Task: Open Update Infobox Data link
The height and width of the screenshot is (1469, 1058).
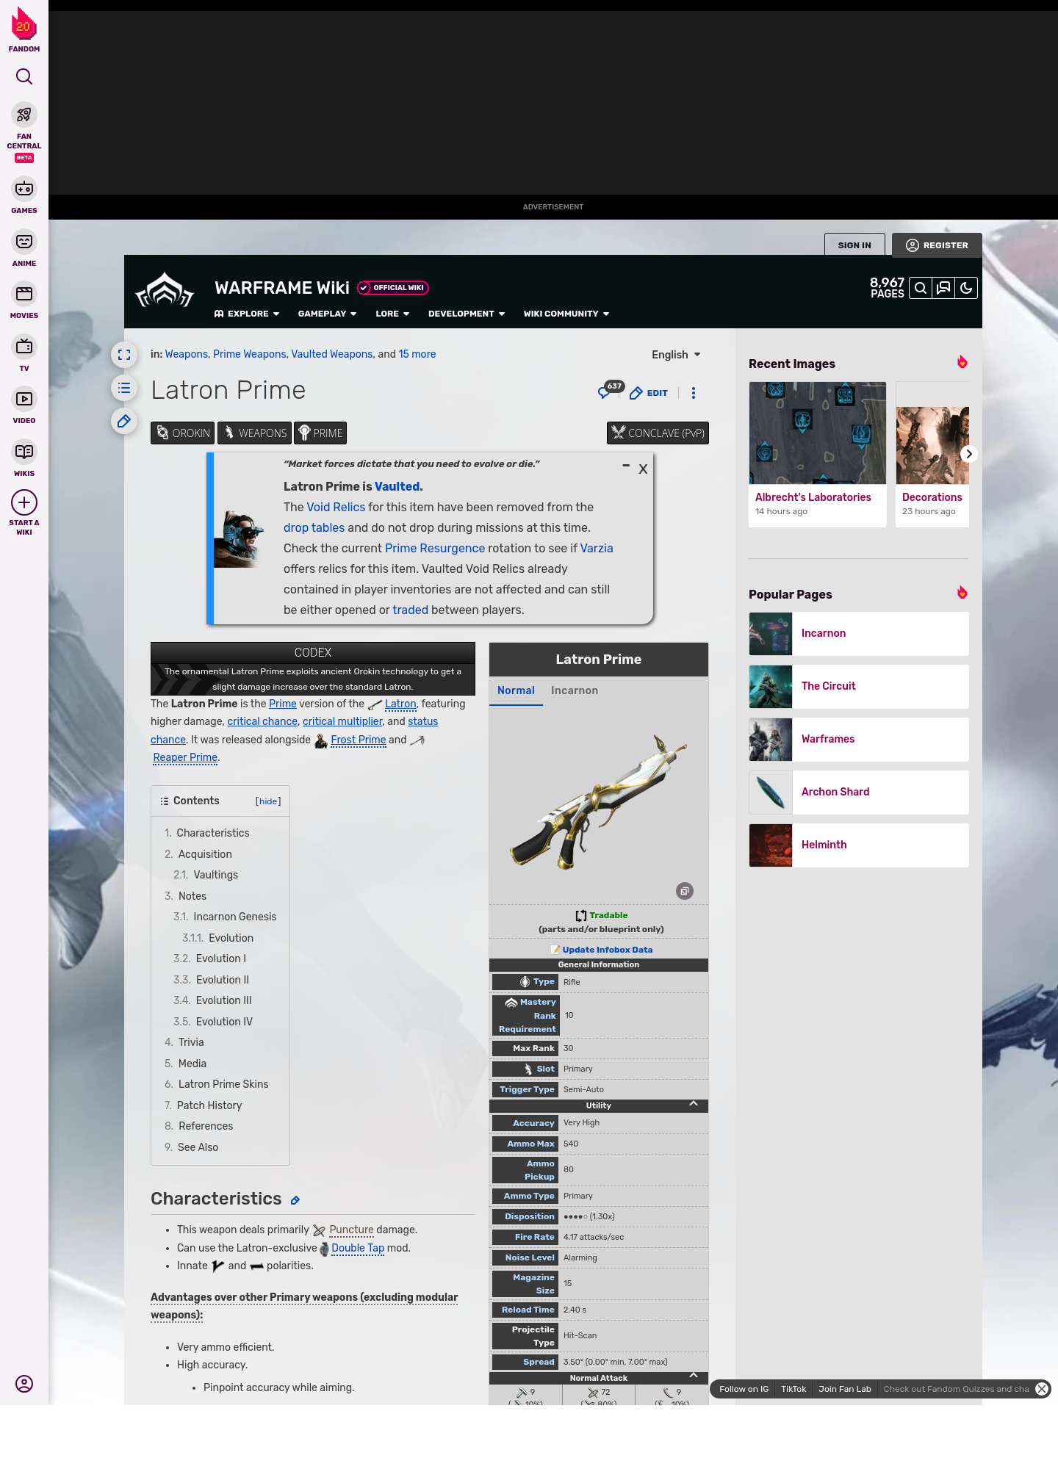Action: [607, 950]
